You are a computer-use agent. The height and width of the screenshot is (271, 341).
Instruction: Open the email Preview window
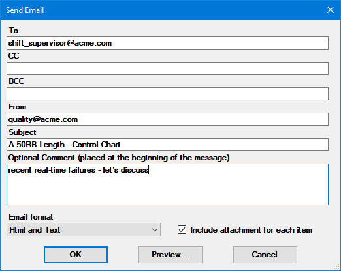point(170,255)
